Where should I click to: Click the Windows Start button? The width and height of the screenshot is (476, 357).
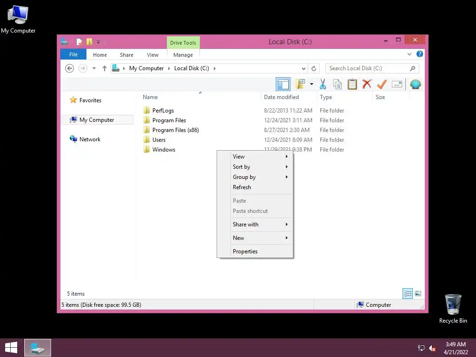11,348
